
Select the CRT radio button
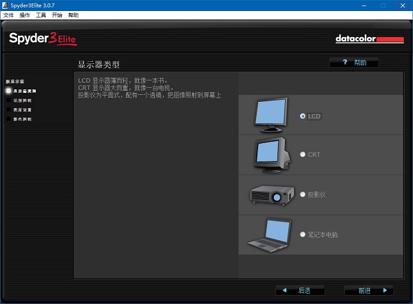tap(303, 154)
